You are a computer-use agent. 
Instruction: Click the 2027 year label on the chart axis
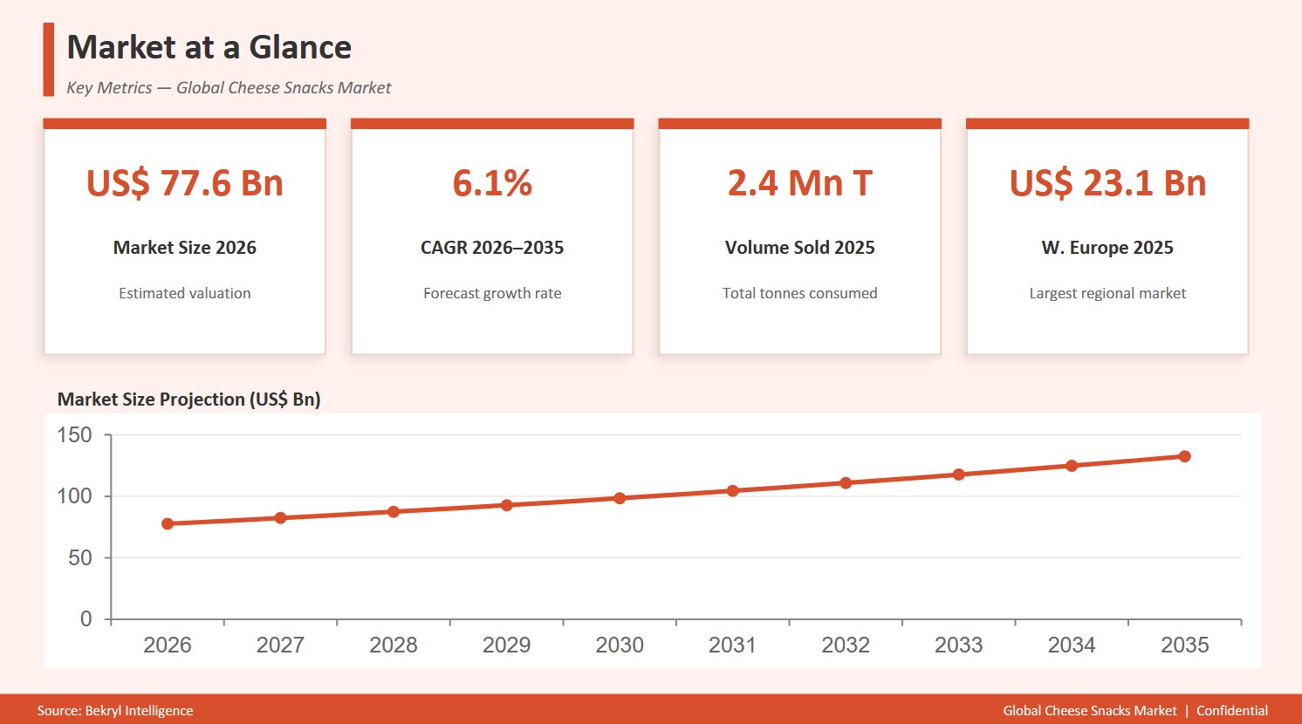pyautogui.click(x=280, y=645)
